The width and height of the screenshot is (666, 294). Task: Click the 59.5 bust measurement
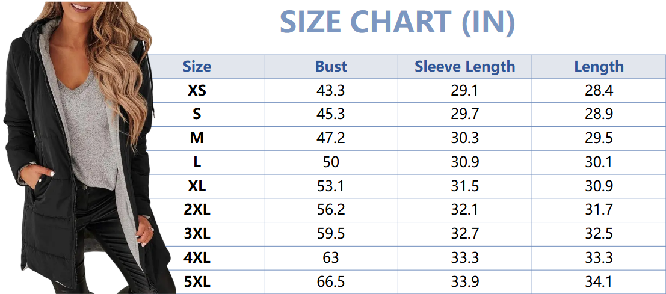click(331, 234)
